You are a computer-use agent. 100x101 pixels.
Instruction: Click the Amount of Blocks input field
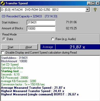click(x=41, y=29)
